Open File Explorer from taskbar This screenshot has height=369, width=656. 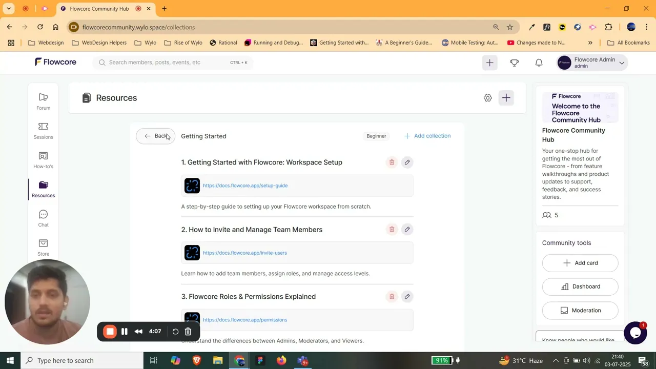tap(218, 361)
